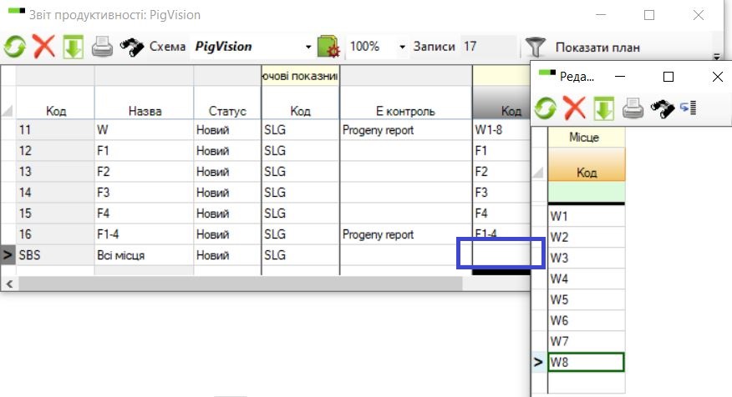Click the F1-4 name cell in row 16
This screenshot has height=397, width=732.
click(x=145, y=234)
